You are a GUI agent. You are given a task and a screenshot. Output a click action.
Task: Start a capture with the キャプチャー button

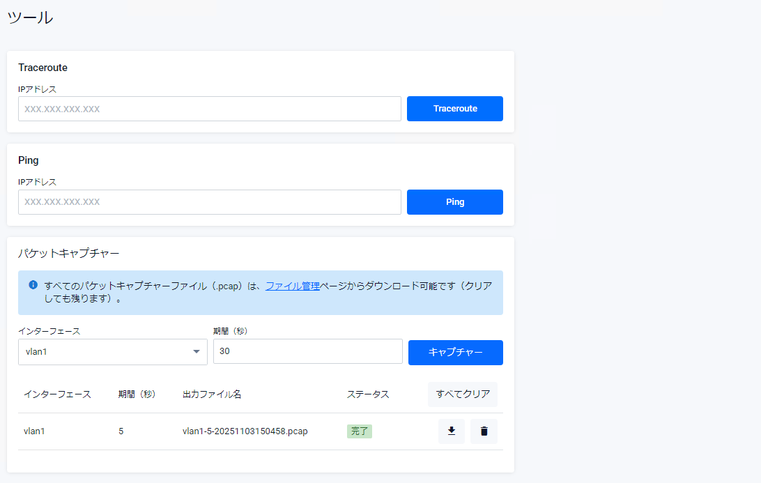click(x=455, y=352)
